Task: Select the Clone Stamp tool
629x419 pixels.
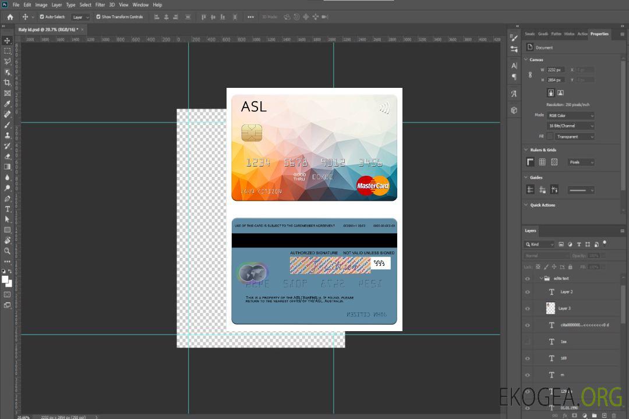Action: tap(8, 135)
